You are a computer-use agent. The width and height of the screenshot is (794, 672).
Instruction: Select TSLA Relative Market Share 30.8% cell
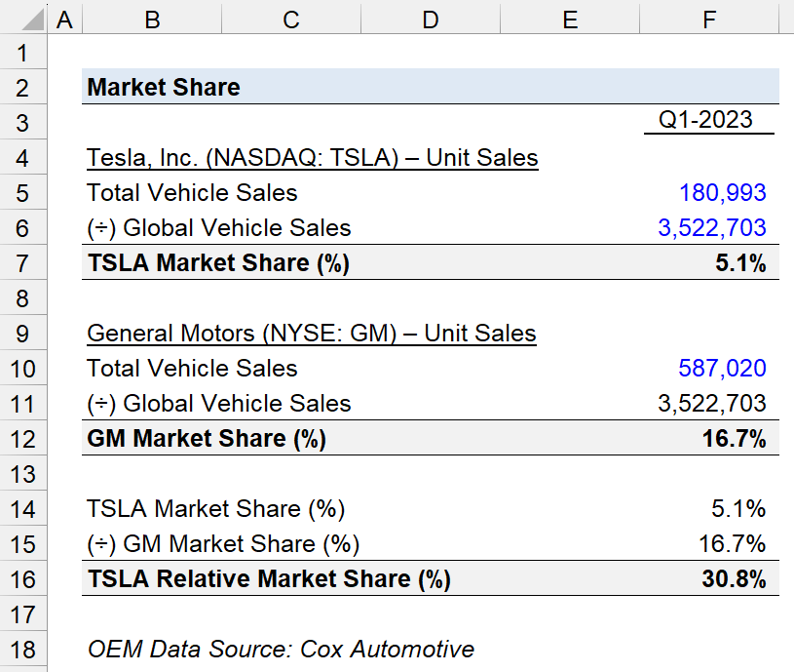click(734, 579)
